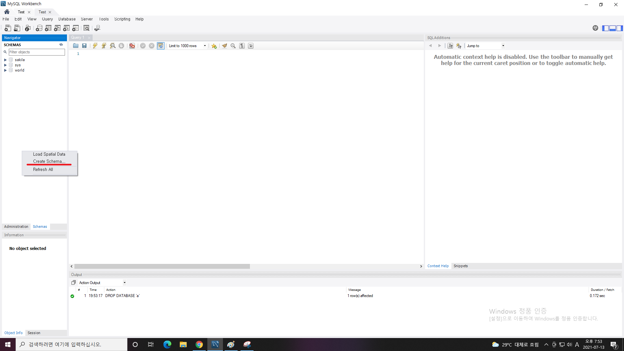Click the Beautify query broom icon
Screen dimensions: 624x351
[224, 46]
